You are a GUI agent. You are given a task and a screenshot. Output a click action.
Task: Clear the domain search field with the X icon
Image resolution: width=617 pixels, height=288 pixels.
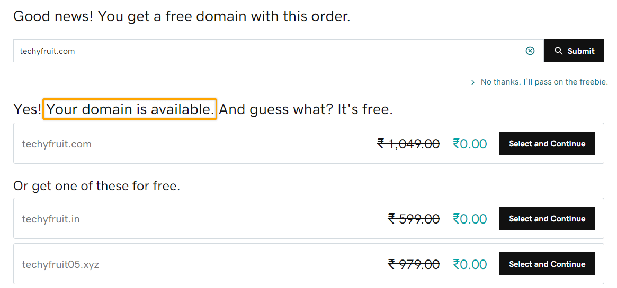530,51
